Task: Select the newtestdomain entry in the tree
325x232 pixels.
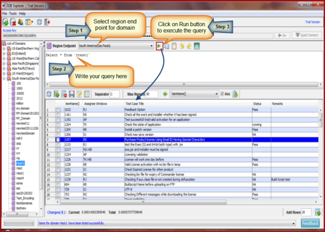Action: (x=25, y=134)
